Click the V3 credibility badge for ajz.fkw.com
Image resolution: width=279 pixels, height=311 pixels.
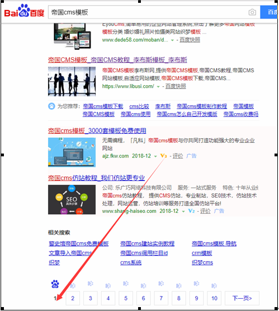tap(163, 156)
